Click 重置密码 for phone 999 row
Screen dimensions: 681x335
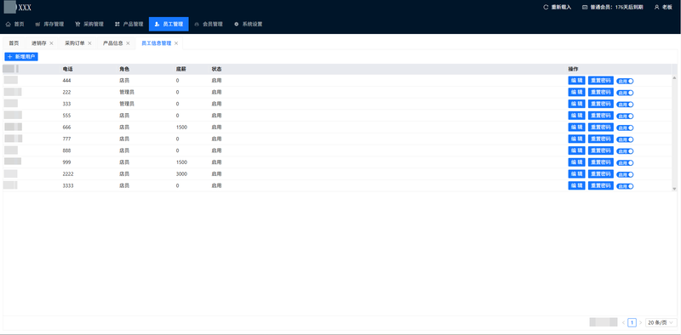pos(601,162)
